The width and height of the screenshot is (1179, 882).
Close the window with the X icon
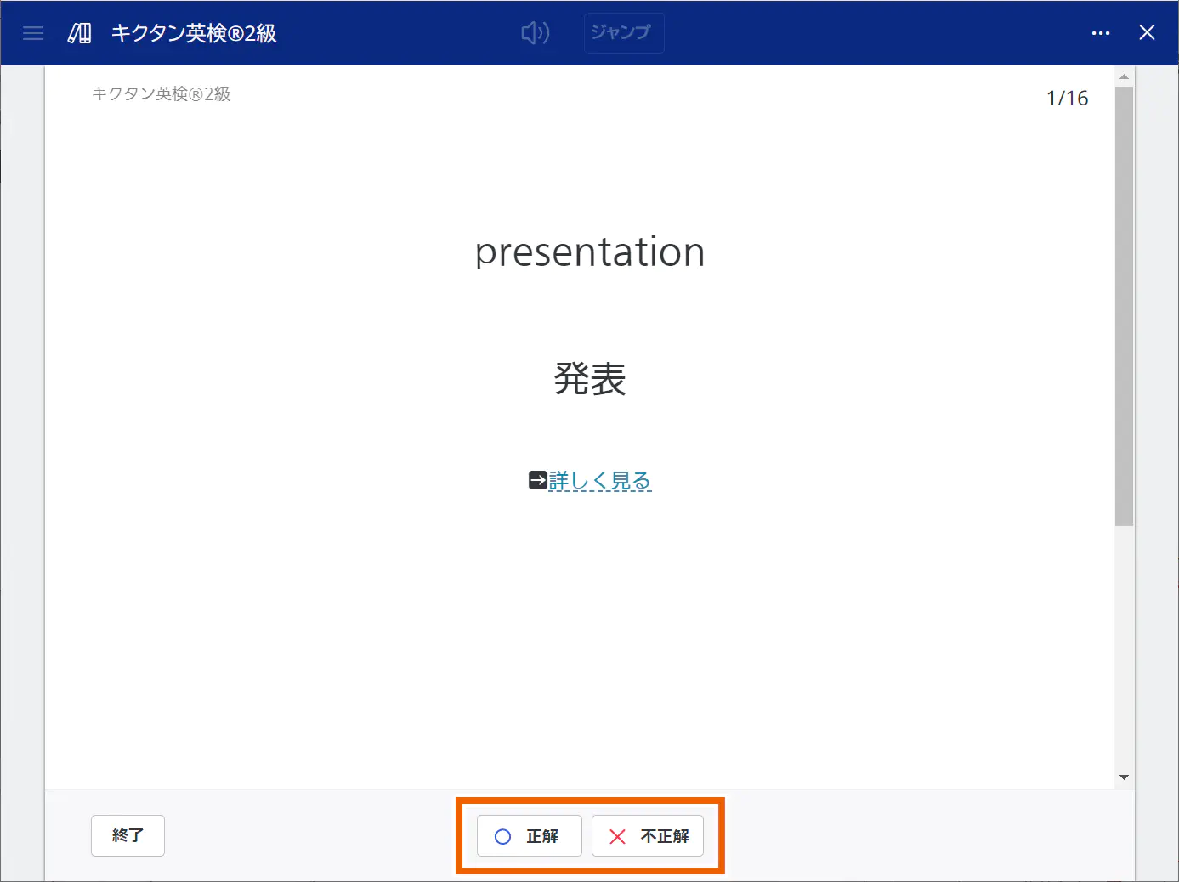[1147, 32]
